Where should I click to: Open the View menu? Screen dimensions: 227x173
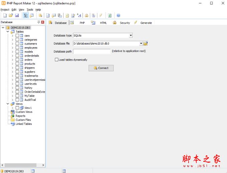pyautogui.click(x=21, y=10)
